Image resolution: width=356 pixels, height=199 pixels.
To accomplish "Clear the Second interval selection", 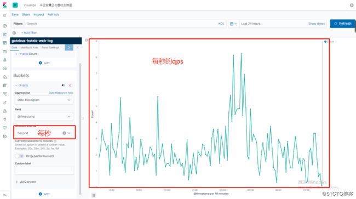I will tap(64, 133).
